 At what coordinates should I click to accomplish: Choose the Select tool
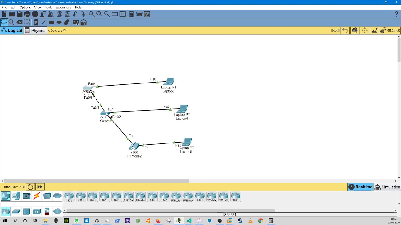4,22
